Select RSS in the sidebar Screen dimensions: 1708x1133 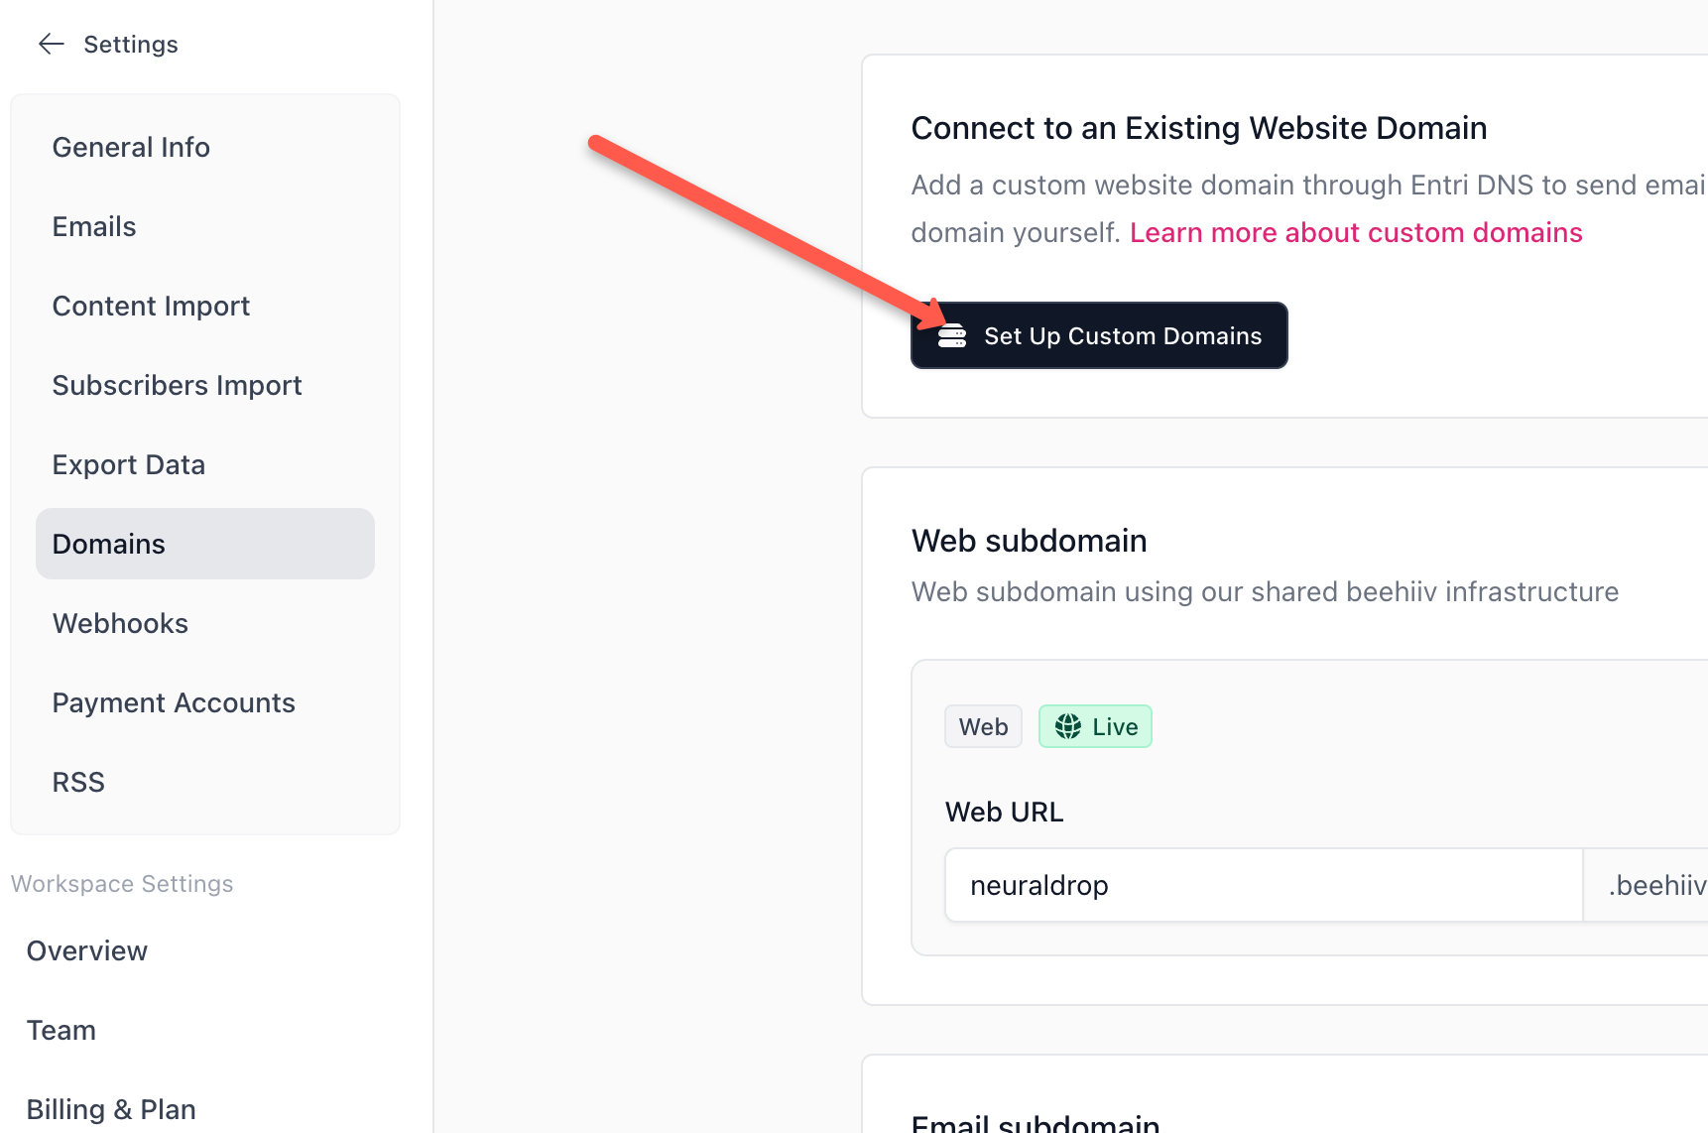pyautogui.click(x=77, y=781)
